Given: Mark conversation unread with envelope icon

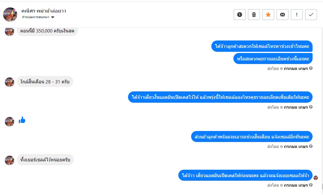Looking at the screenshot, I should coord(283,15).
